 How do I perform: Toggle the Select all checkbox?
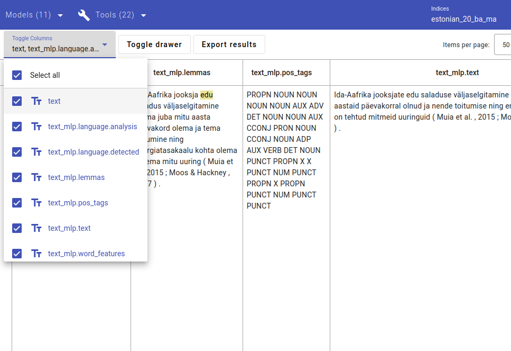pyautogui.click(x=17, y=75)
